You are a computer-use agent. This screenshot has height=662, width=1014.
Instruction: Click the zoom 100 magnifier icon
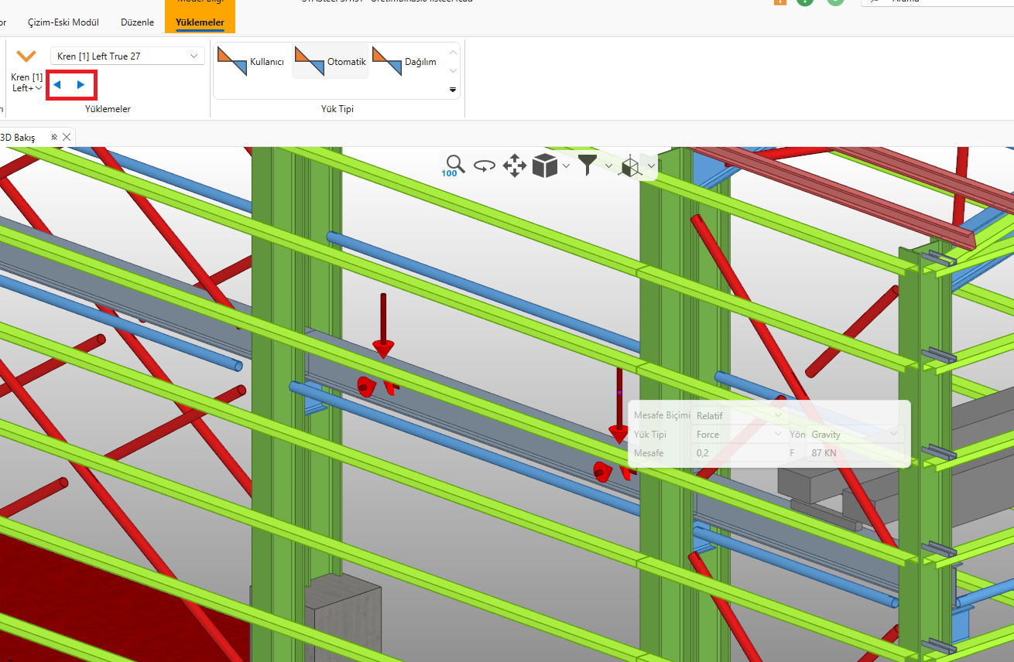(x=454, y=165)
